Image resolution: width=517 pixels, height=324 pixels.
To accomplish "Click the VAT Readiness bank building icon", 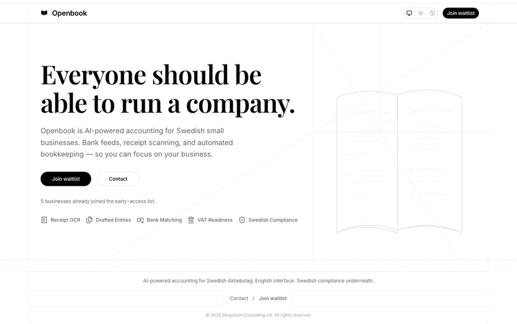I will [x=191, y=220].
